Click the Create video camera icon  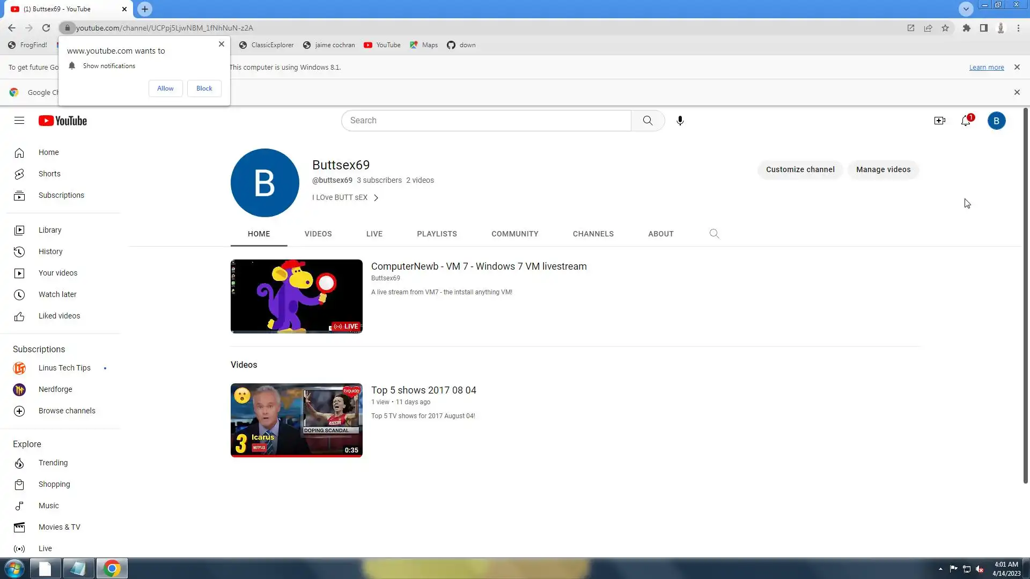click(x=939, y=121)
